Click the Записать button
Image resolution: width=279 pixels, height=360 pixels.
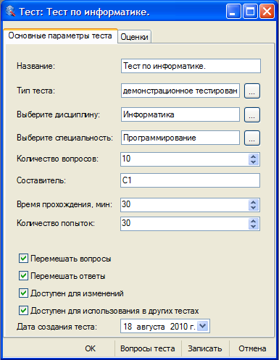click(205, 348)
